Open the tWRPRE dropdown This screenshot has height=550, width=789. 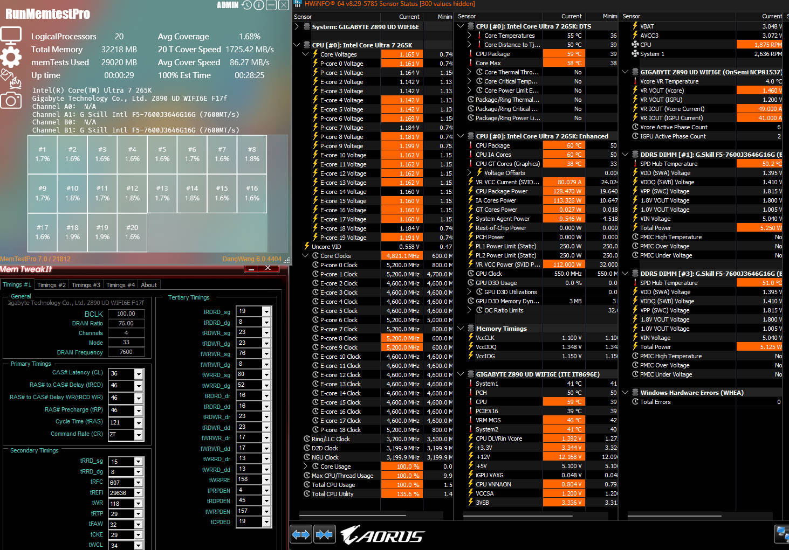click(266, 479)
